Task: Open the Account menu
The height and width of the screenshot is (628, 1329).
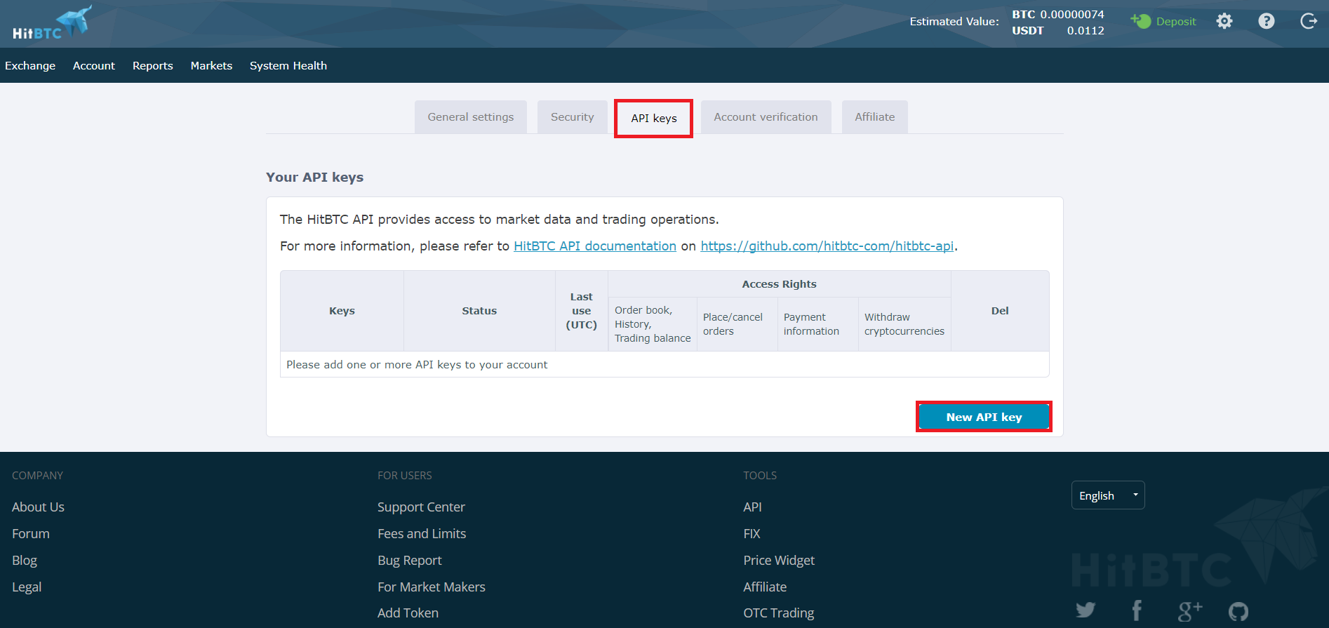Action: pyautogui.click(x=94, y=65)
